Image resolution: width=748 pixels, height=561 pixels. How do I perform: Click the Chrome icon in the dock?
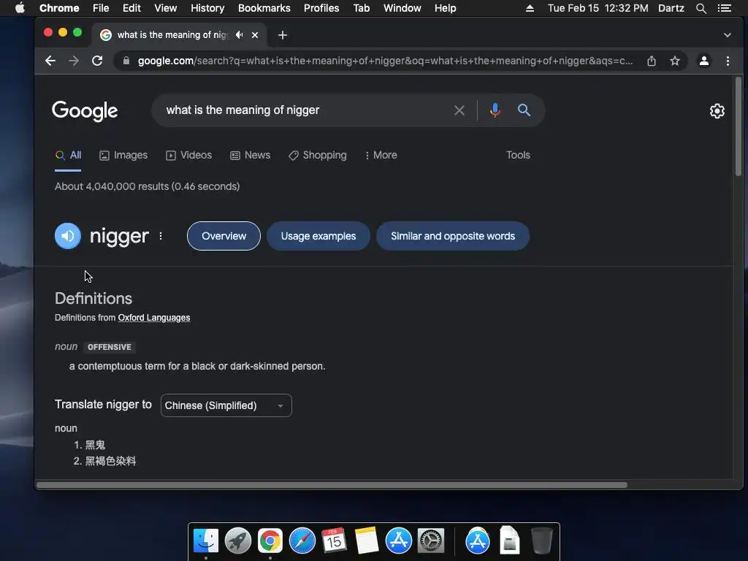click(x=270, y=541)
